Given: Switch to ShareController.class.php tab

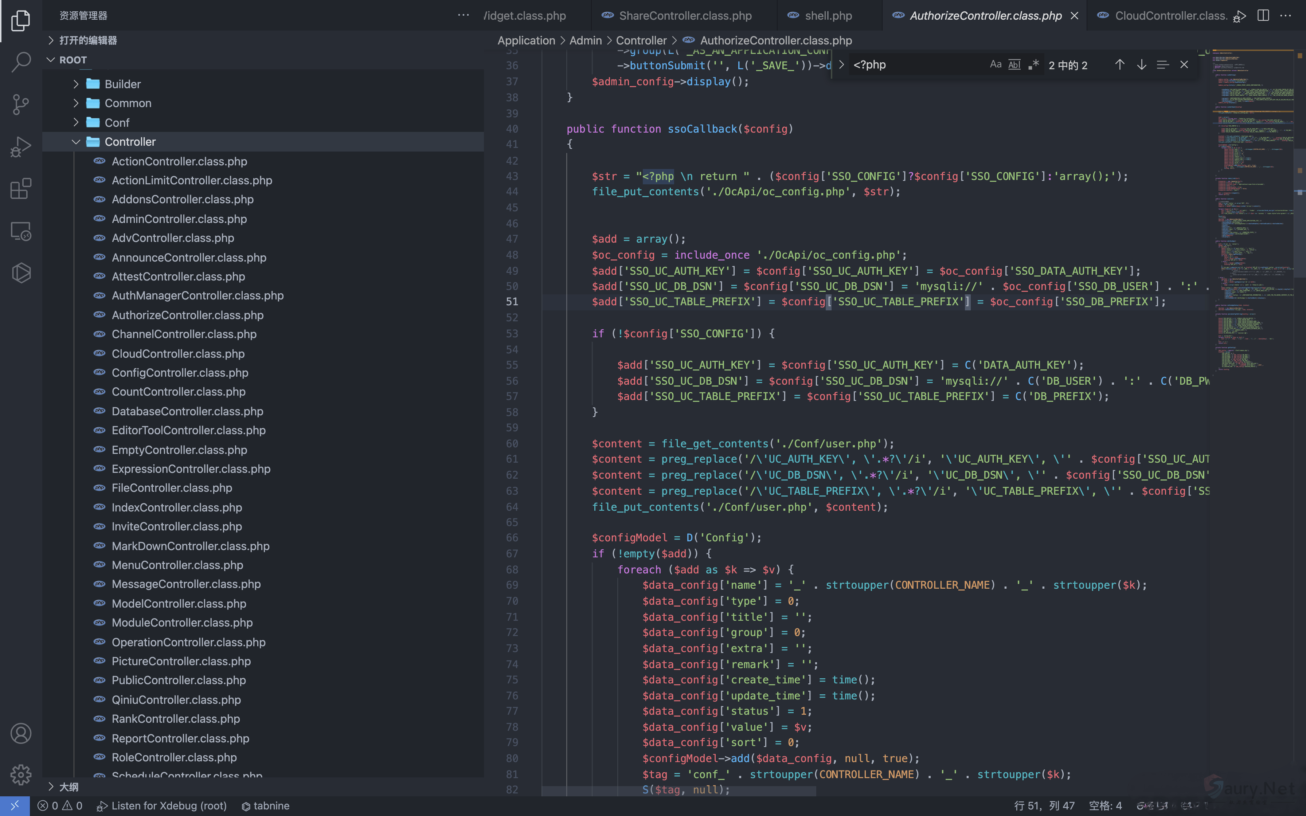Looking at the screenshot, I should (685, 16).
